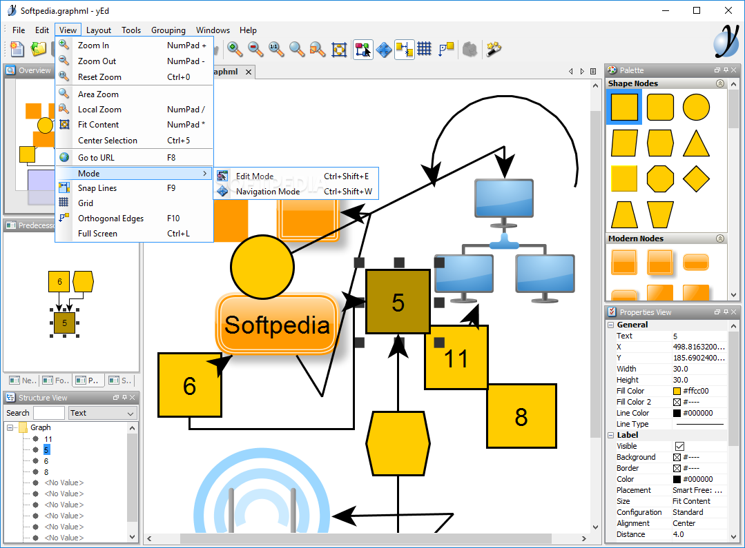Select node 11 in Structure View
Image resolution: width=745 pixels, height=548 pixels.
(x=48, y=439)
